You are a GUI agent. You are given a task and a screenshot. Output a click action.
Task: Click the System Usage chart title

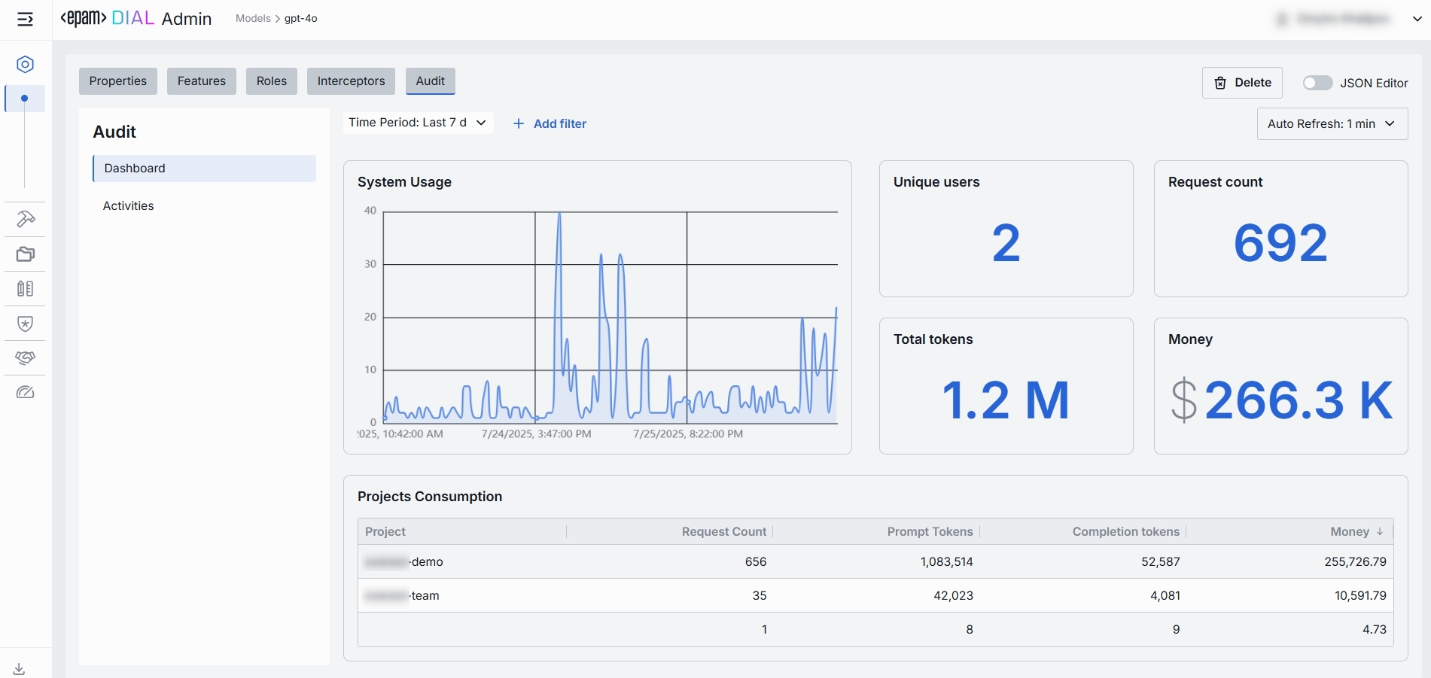(405, 182)
